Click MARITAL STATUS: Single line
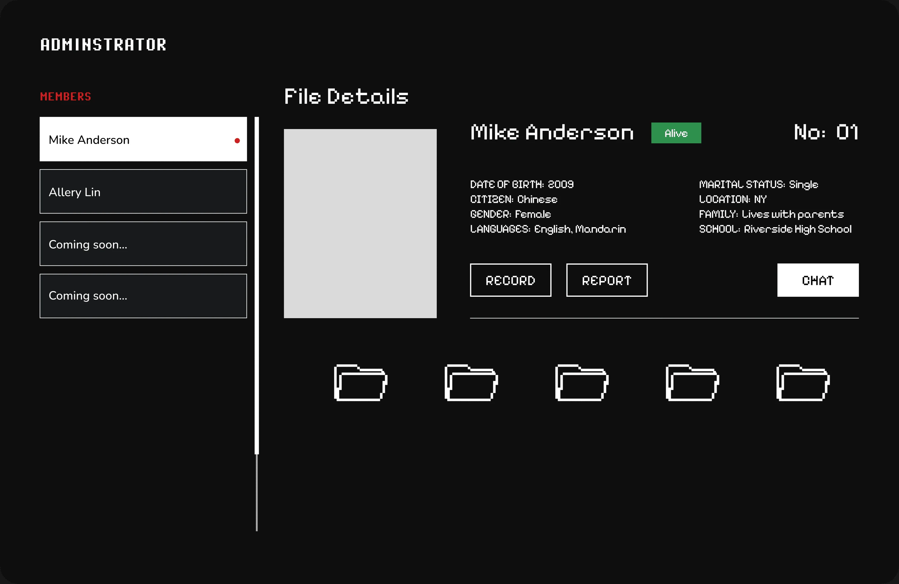Viewport: 899px width, 584px height. coord(758,184)
